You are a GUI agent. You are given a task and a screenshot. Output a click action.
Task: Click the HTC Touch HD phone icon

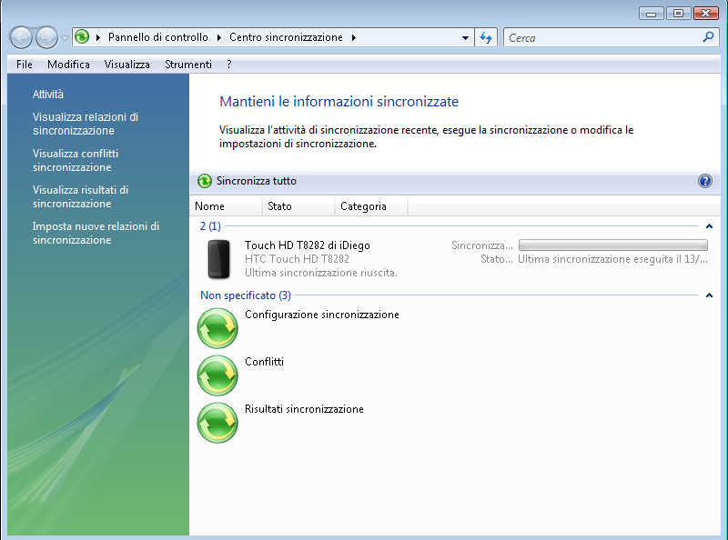click(x=217, y=259)
